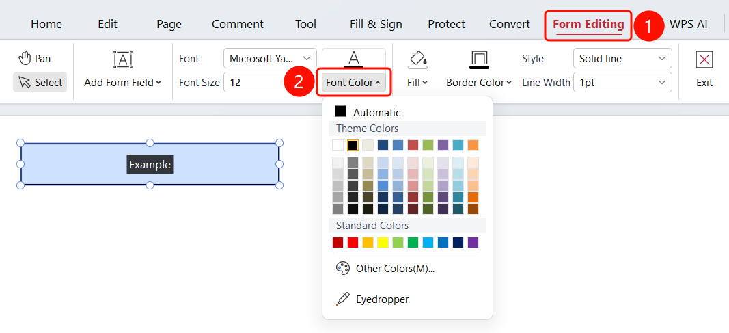Expand the Border Color dropdown

(479, 83)
